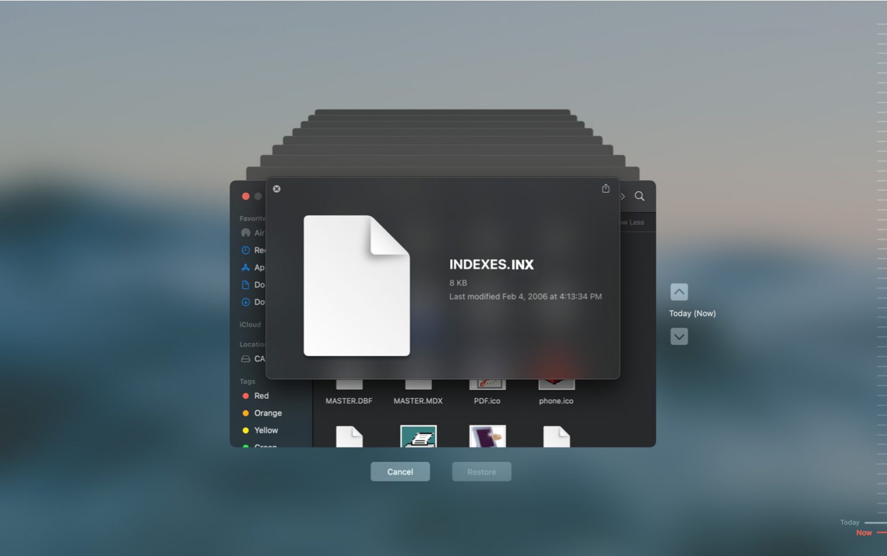The height and width of the screenshot is (556, 887).
Task: Click the Cancel button to exit Time Machine
Action: 400,472
